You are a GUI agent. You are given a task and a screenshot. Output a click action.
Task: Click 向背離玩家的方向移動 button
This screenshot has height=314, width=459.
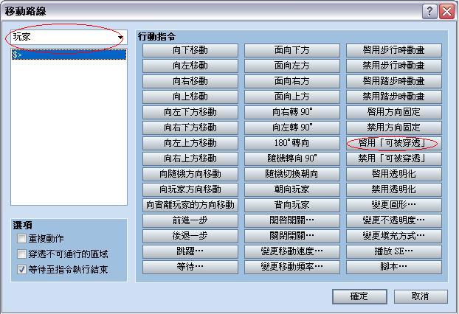pos(190,205)
